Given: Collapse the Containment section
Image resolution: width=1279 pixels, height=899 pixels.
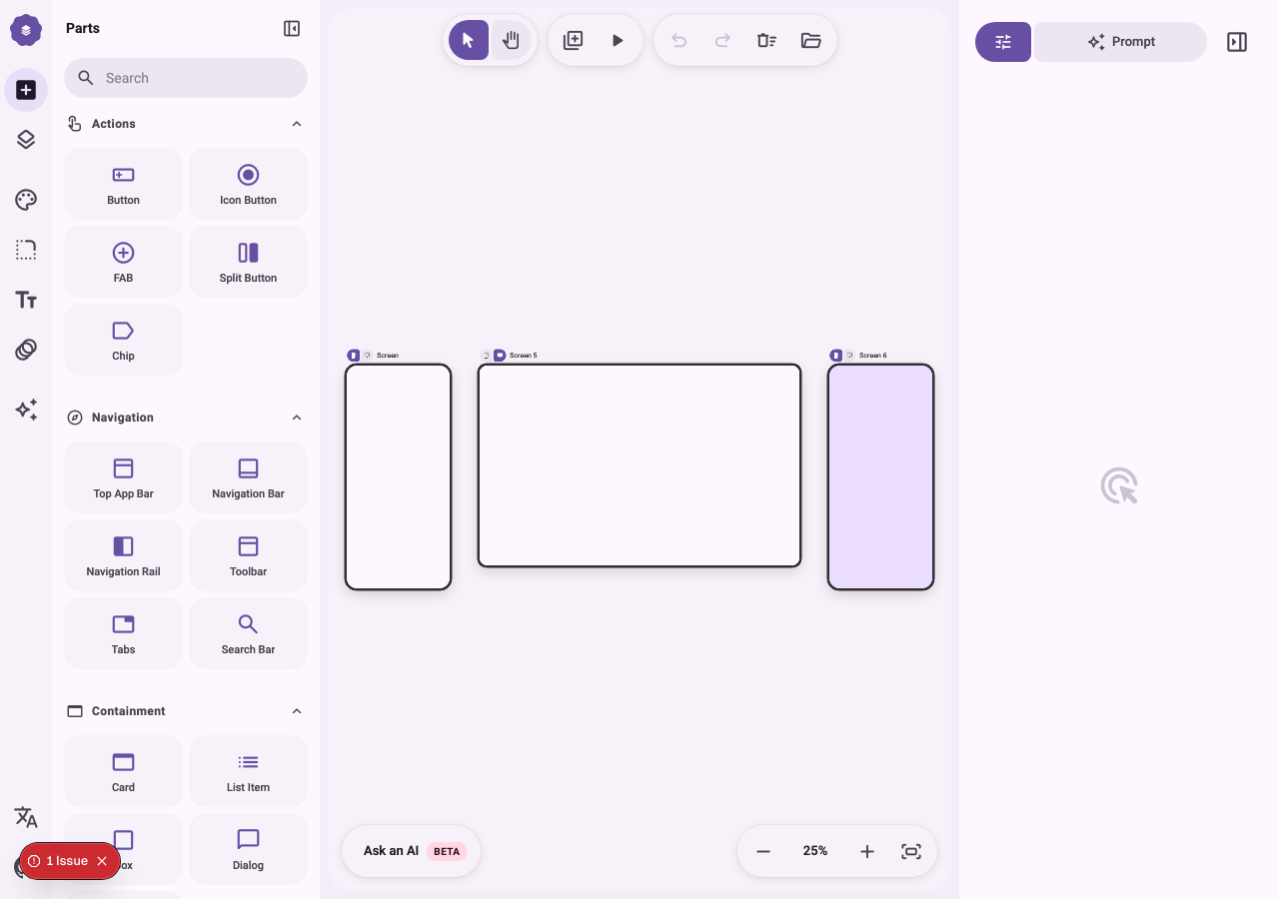Looking at the screenshot, I should [297, 711].
